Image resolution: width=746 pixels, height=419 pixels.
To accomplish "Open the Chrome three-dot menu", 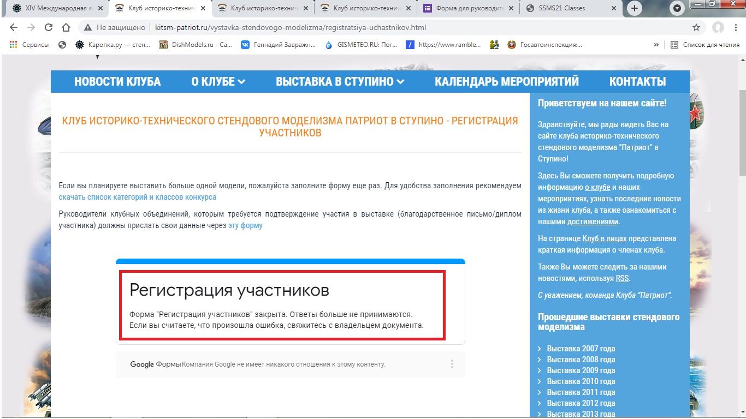I will 736,27.
